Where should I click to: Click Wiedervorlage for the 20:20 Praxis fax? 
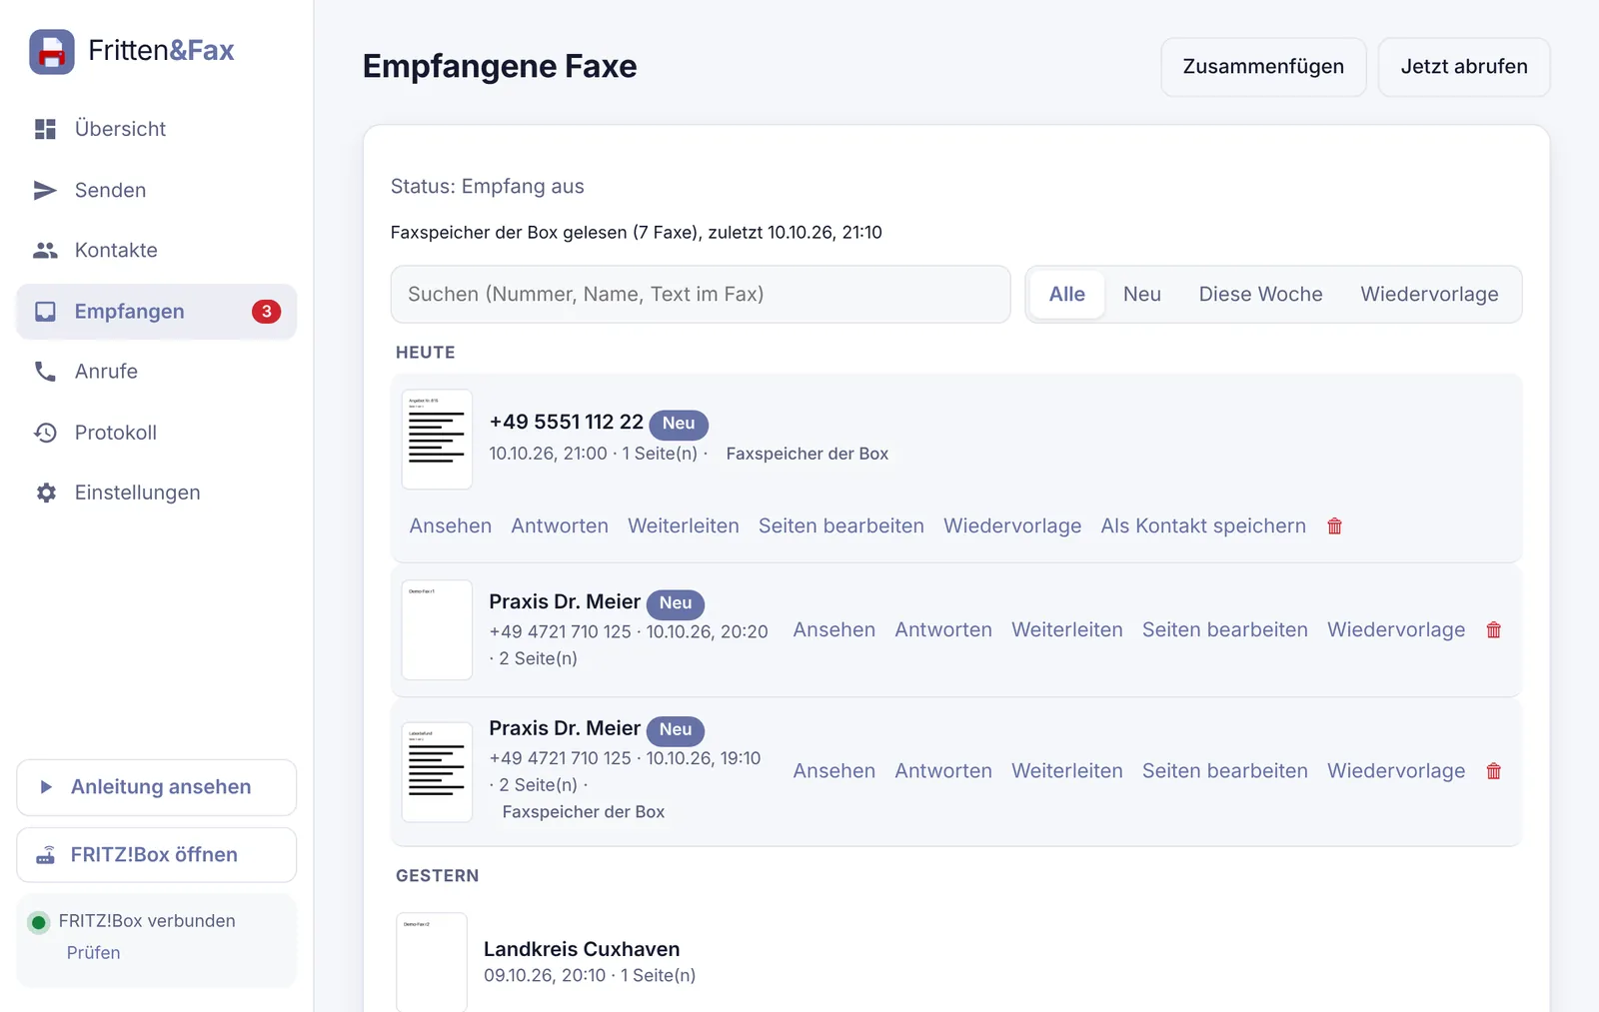1396,630
